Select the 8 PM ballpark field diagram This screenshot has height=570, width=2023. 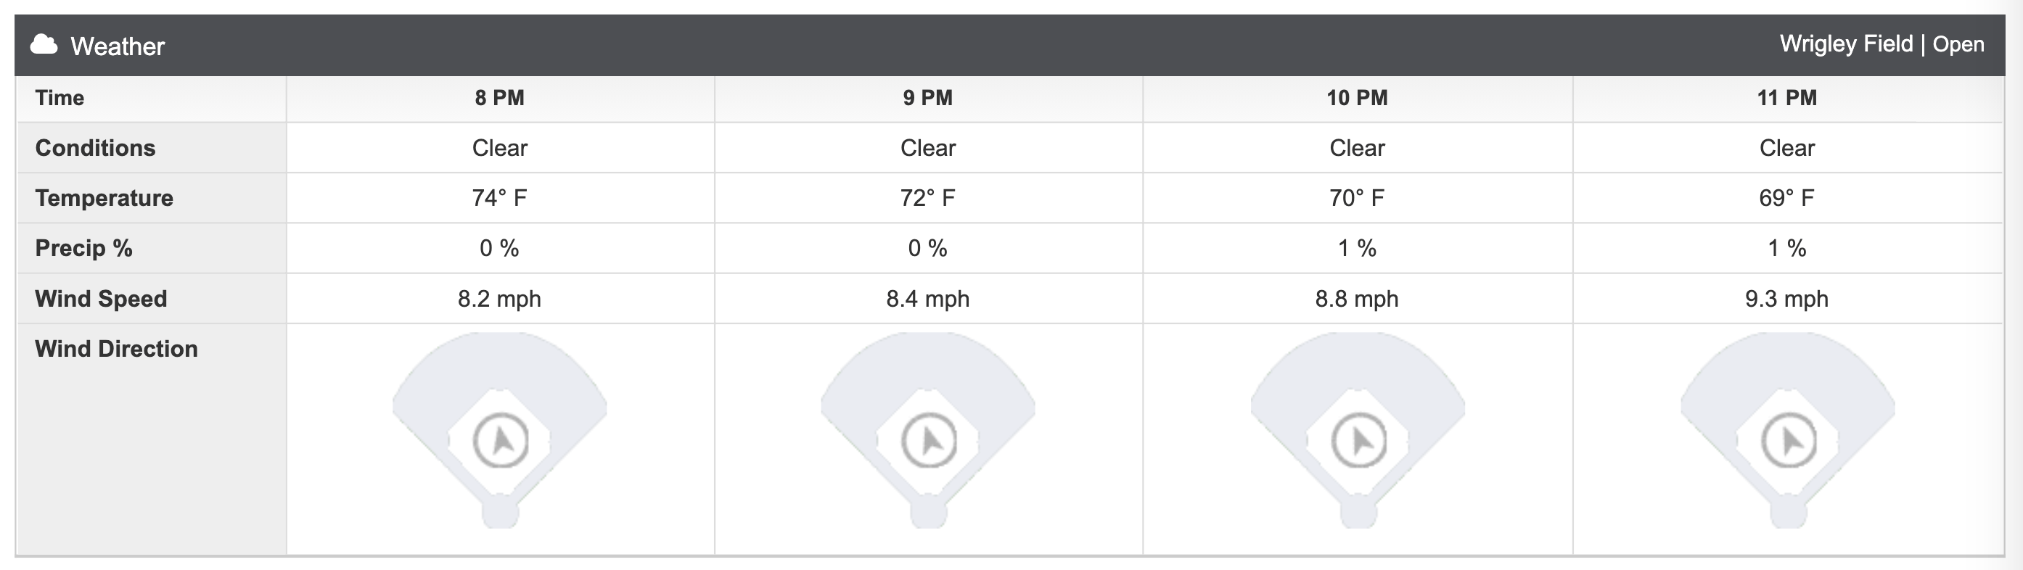coord(499,430)
